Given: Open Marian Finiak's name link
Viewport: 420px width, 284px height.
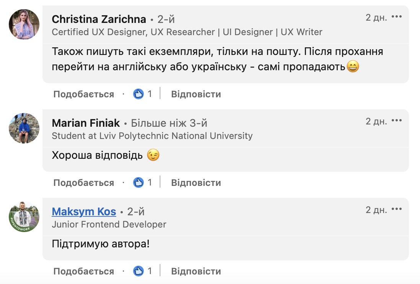Looking at the screenshot, I should (x=86, y=123).
